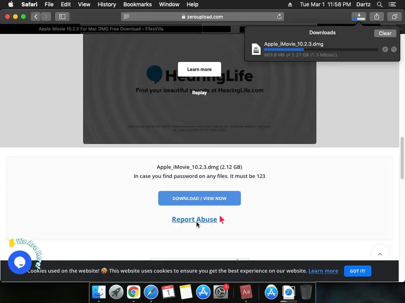Toggle the Safari sidebar

click(62, 17)
